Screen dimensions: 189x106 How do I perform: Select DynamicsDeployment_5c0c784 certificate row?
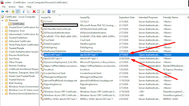point(115,62)
